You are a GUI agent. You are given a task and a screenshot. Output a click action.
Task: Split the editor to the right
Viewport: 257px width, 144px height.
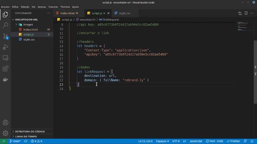point(246,13)
